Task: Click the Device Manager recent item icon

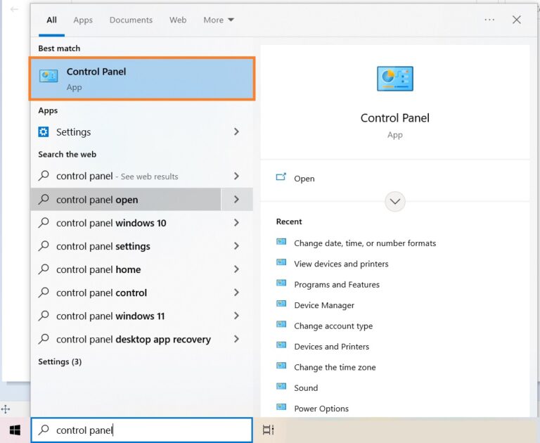Action: [x=281, y=305]
